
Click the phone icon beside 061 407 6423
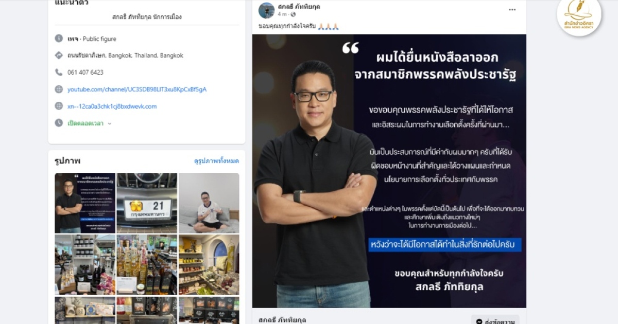point(59,72)
